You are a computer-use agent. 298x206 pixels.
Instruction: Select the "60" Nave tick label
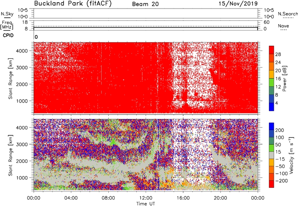click(266, 22)
